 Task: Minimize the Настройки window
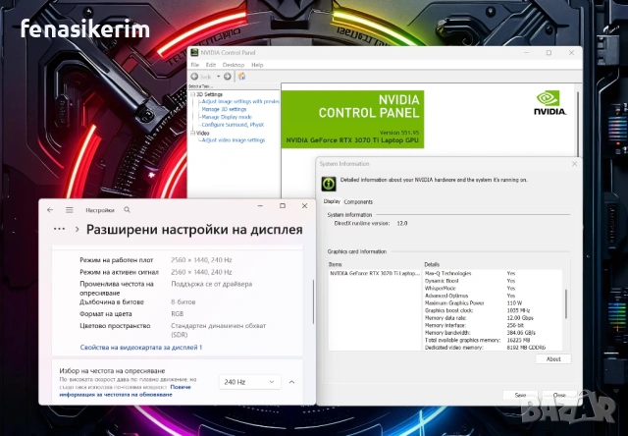260,206
